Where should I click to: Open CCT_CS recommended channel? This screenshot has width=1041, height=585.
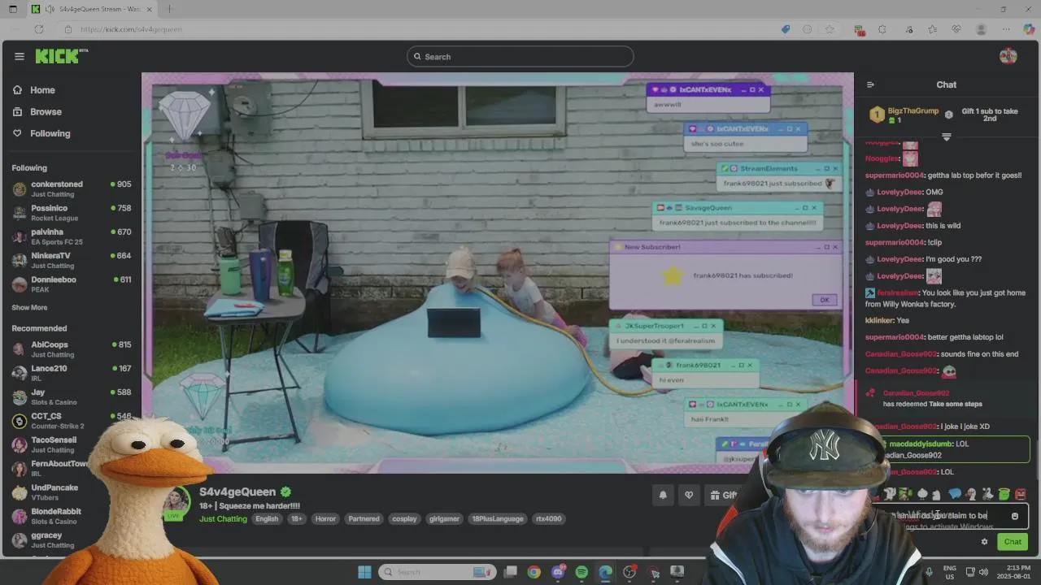point(72,421)
